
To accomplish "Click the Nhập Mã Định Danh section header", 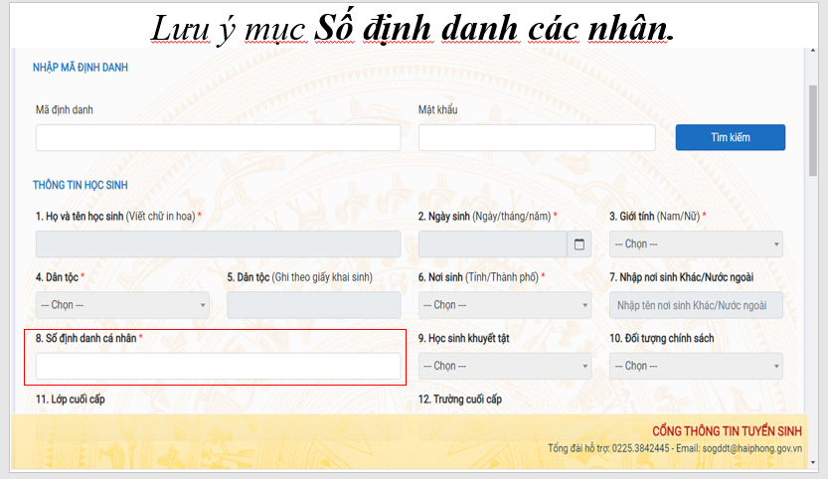I will [81, 68].
